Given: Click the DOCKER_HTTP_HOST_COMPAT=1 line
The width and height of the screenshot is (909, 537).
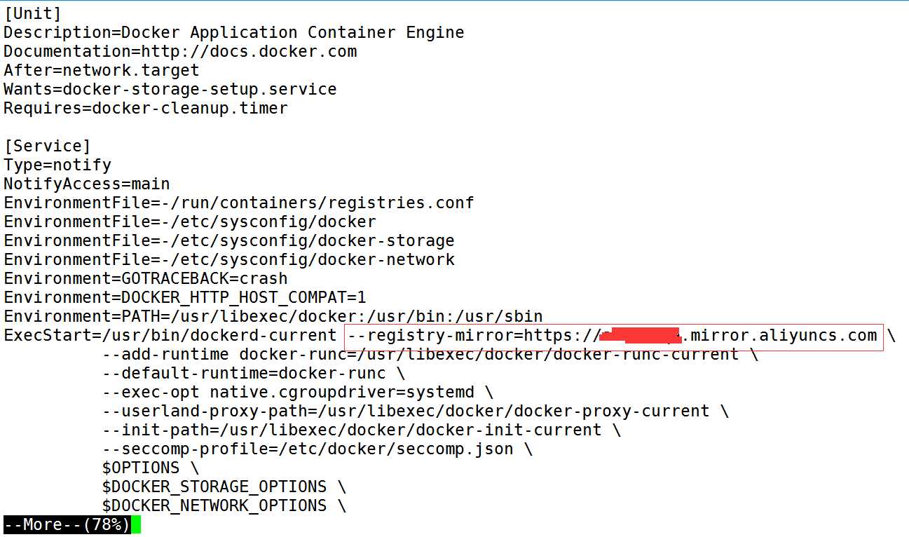Looking at the screenshot, I should point(185,297).
